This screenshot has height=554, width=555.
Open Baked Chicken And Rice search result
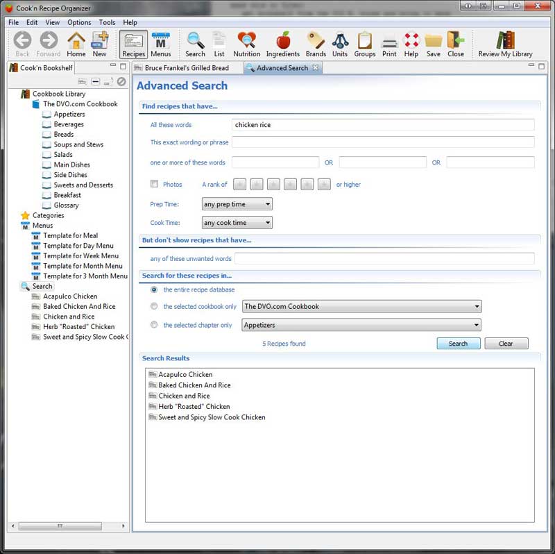point(194,385)
